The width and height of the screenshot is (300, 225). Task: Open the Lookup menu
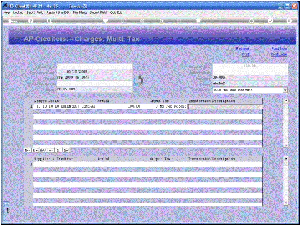(18, 12)
